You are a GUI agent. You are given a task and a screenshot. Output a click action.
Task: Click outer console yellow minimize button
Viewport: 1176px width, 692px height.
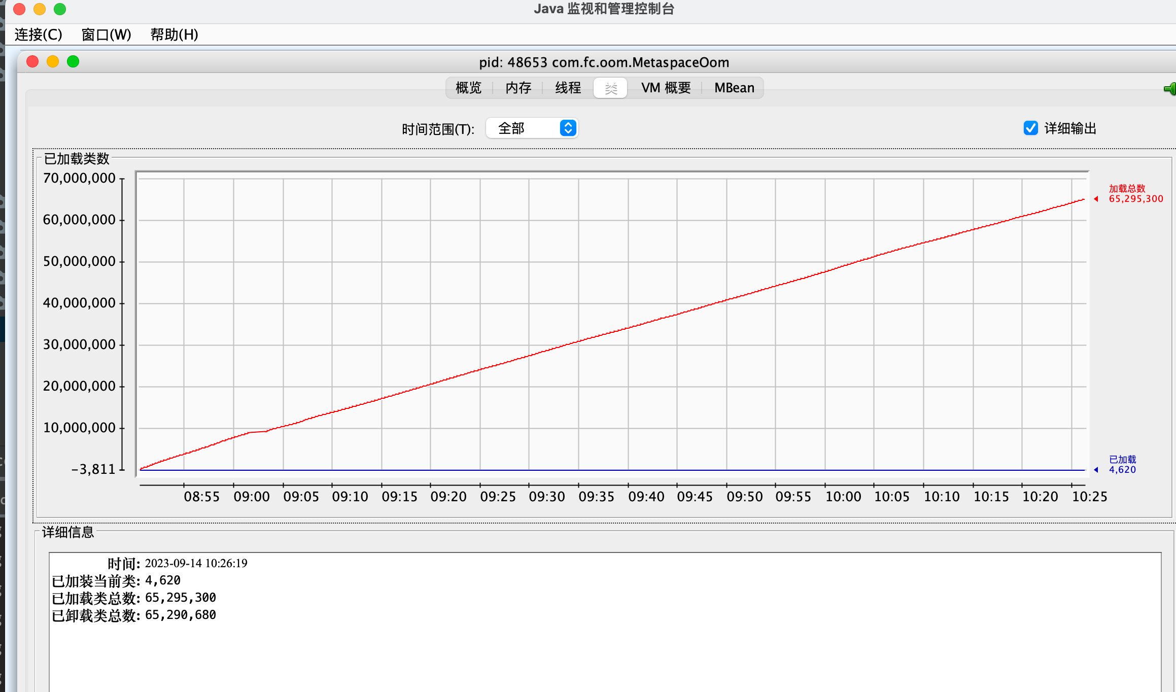click(x=40, y=9)
